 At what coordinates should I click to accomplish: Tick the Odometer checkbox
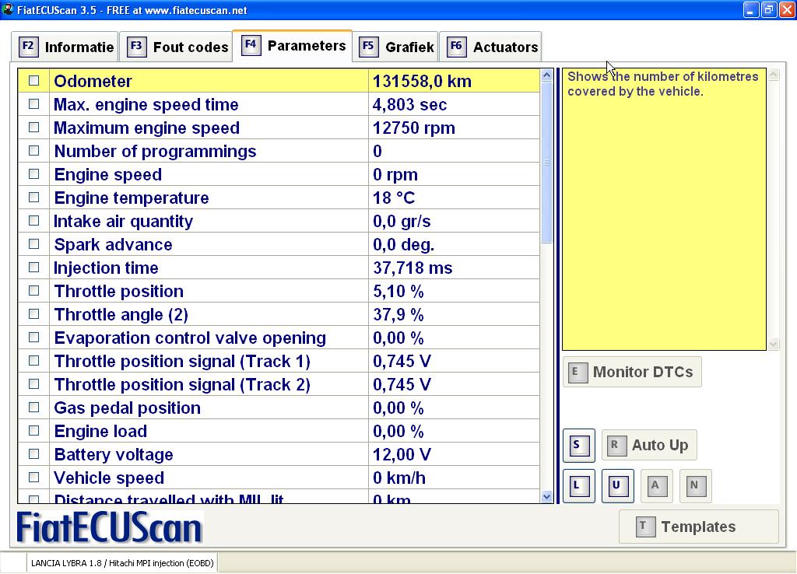pos(33,81)
